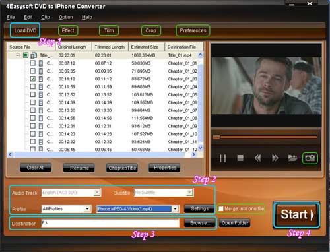Open the Crop tool
This screenshot has width=330, height=252.
tap(150, 30)
